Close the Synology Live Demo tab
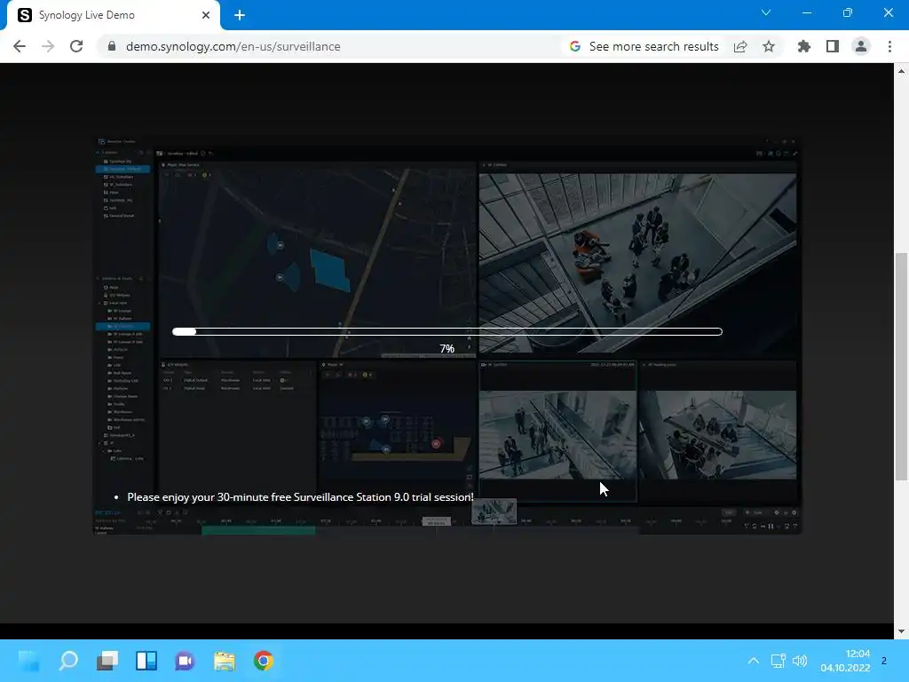The width and height of the screenshot is (909, 682). tap(206, 15)
